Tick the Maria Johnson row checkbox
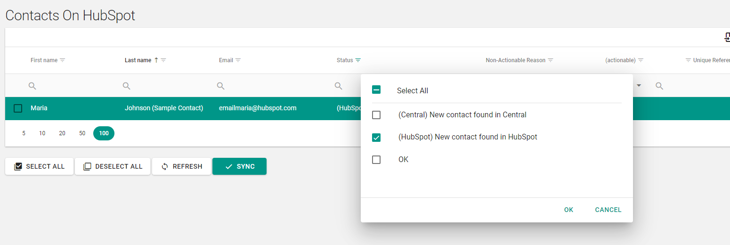Viewport: 730px width, 245px height. point(18,108)
